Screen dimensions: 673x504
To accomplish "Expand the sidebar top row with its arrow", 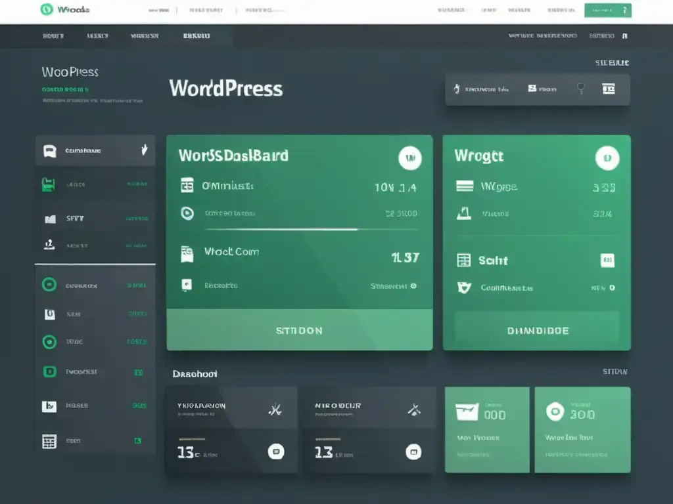I will coord(145,150).
